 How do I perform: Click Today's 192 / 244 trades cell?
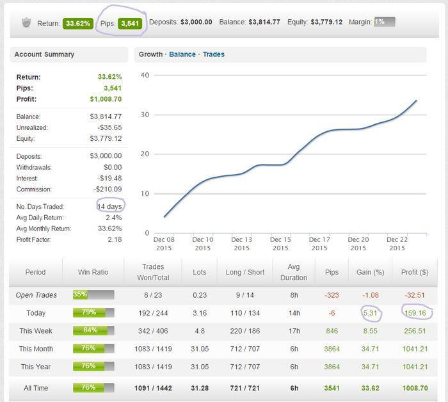pyautogui.click(x=153, y=313)
